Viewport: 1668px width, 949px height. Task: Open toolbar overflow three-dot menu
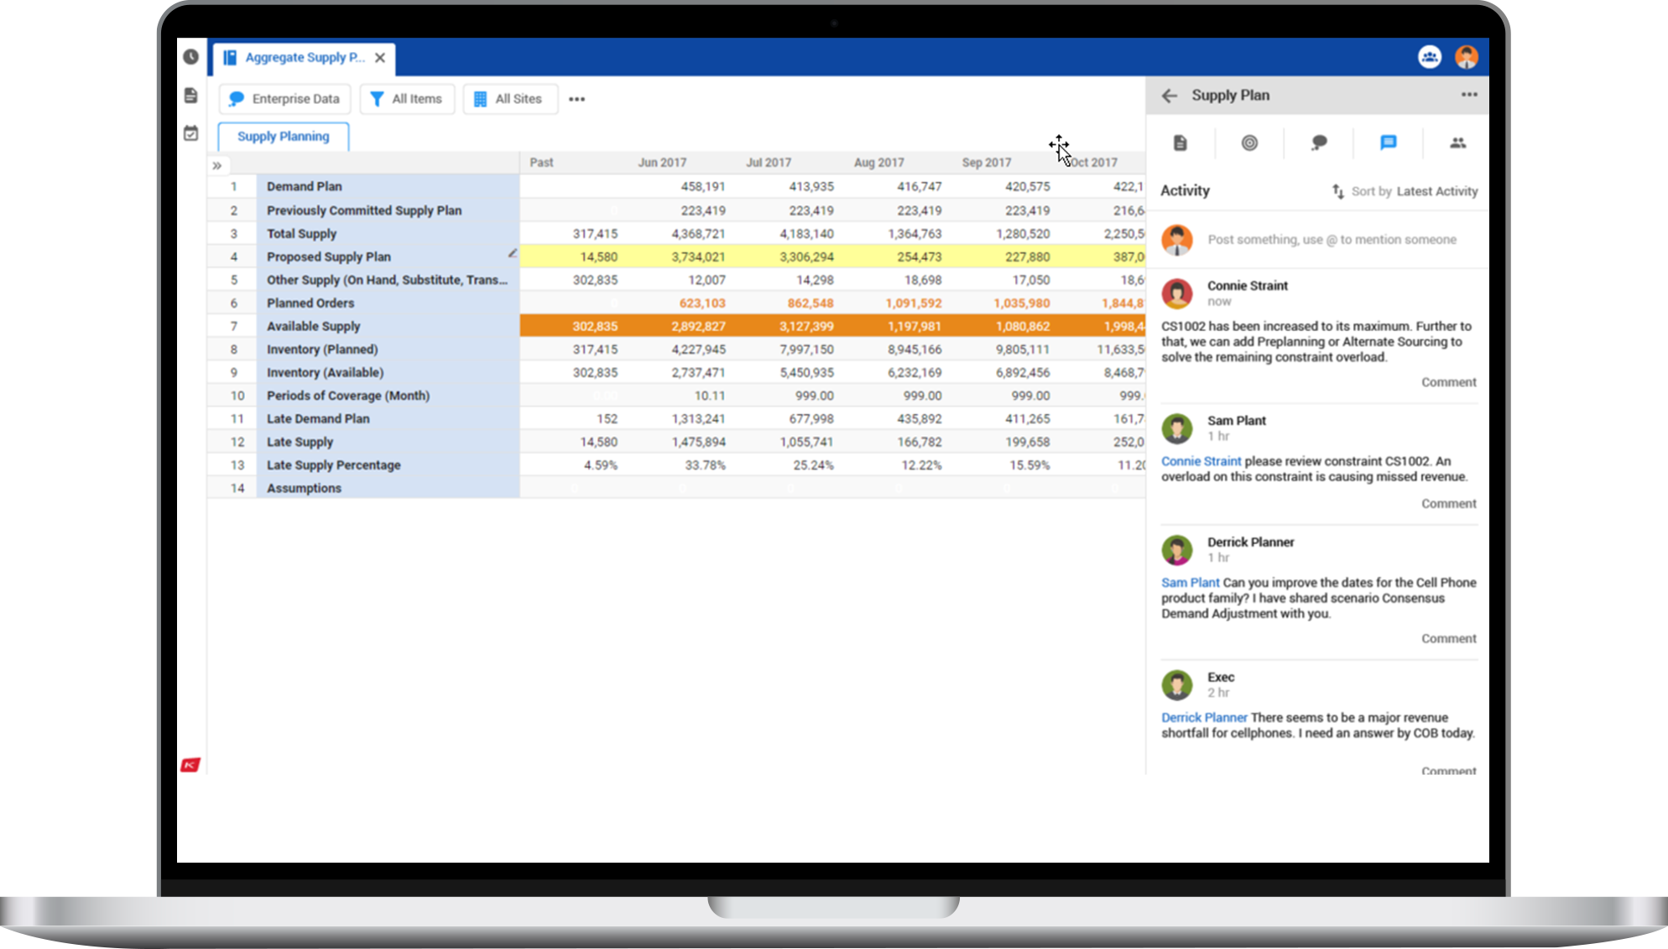(576, 99)
